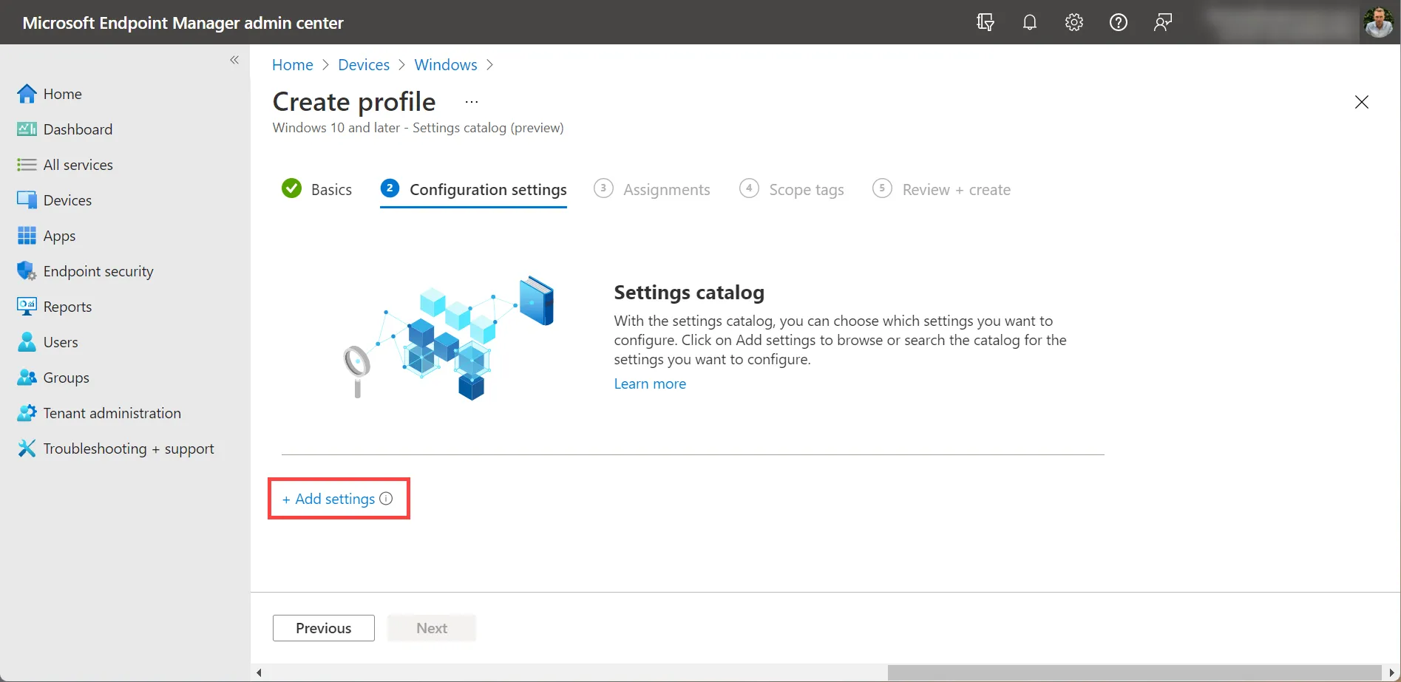Select the Configuration settings step
This screenshot has height=682, width=1401.
[473, 190]
